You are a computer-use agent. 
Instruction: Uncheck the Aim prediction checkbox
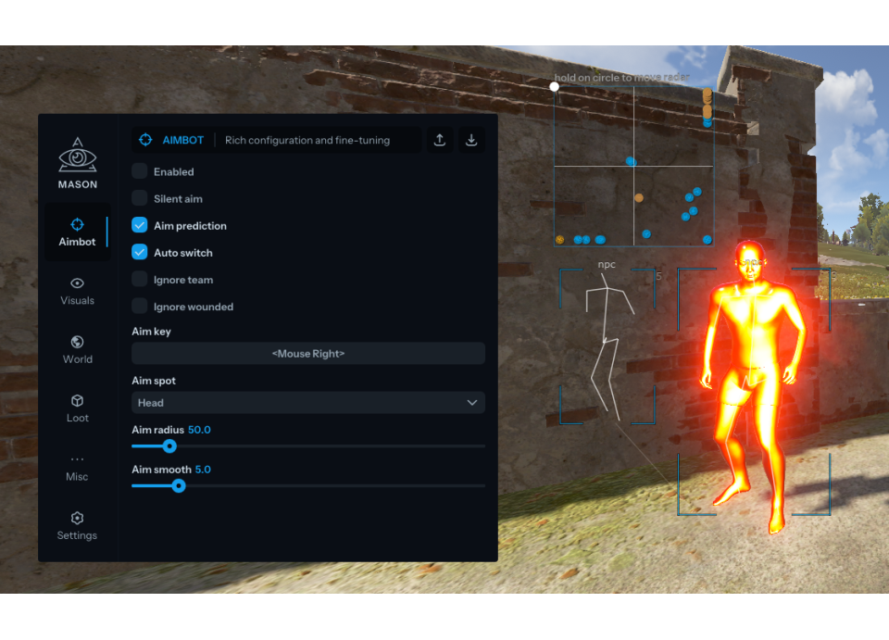(140, 226)
